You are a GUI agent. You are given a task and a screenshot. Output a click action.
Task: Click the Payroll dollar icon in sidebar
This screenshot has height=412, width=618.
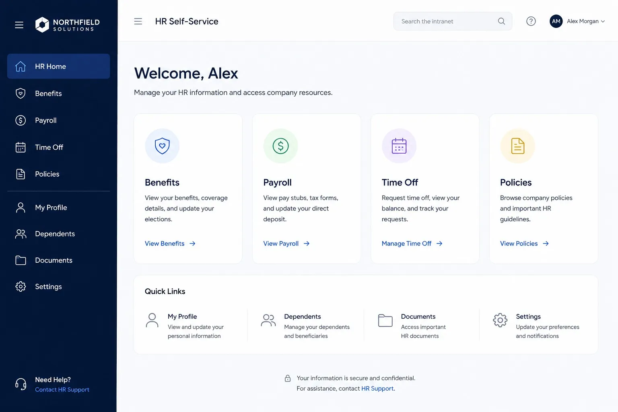coord(21,120)
